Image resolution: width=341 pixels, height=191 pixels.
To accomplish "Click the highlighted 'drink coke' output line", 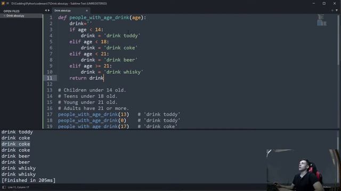I will pos(15,144).
